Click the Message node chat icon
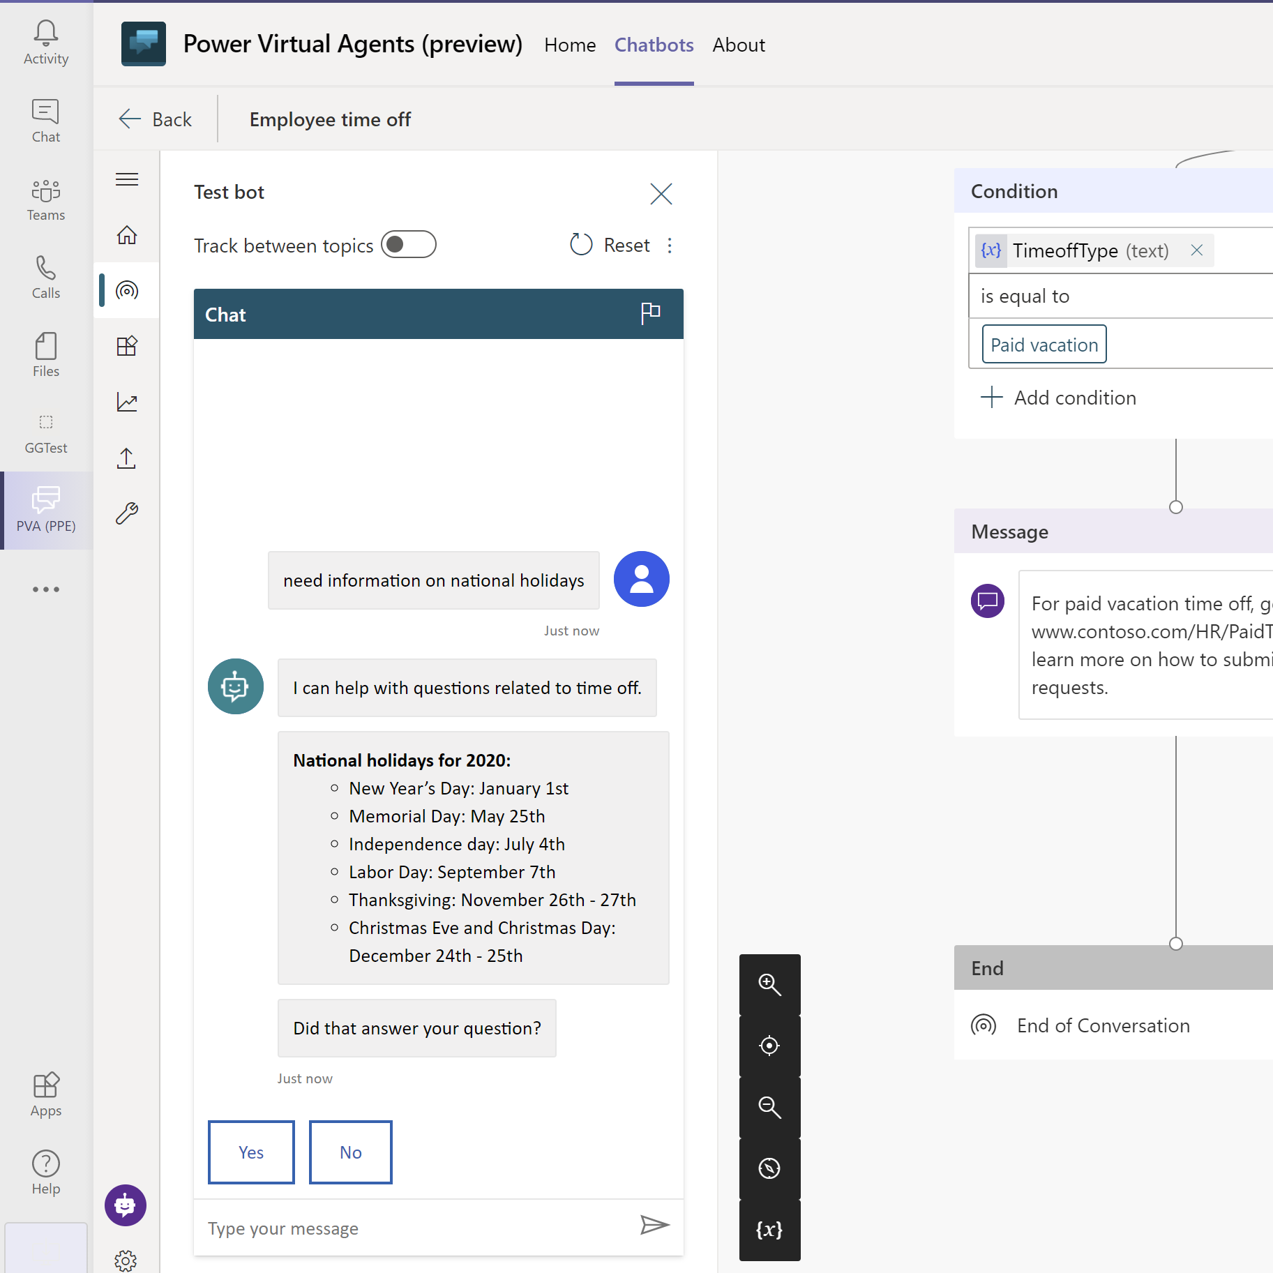This screenshot has height=1273, width=1273. 988,601
